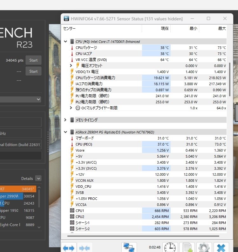This screenshot has height=252, width=238.
Task: Click thermometer icon beside CPU IAコア
Action: (x=72, y=54)
